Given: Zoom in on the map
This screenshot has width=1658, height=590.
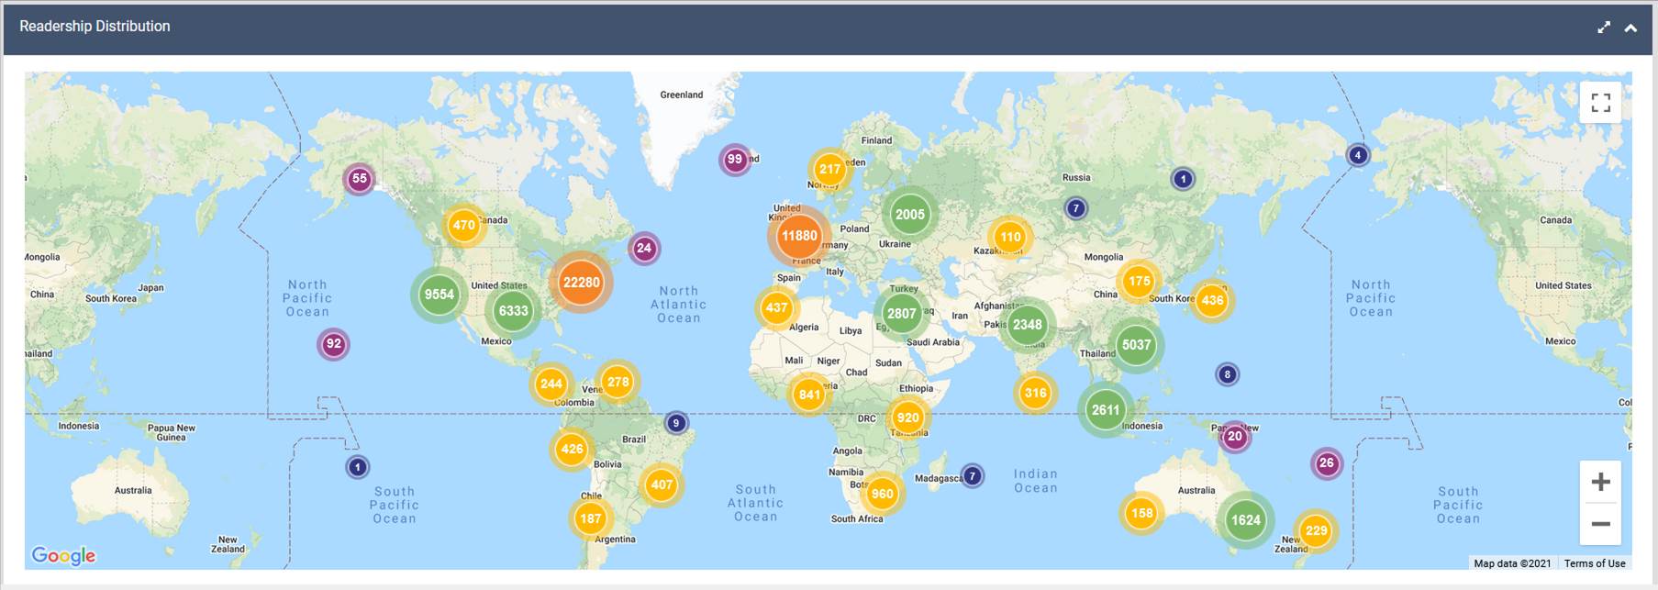Looking at the screenshot, I should pos(1600,483).
